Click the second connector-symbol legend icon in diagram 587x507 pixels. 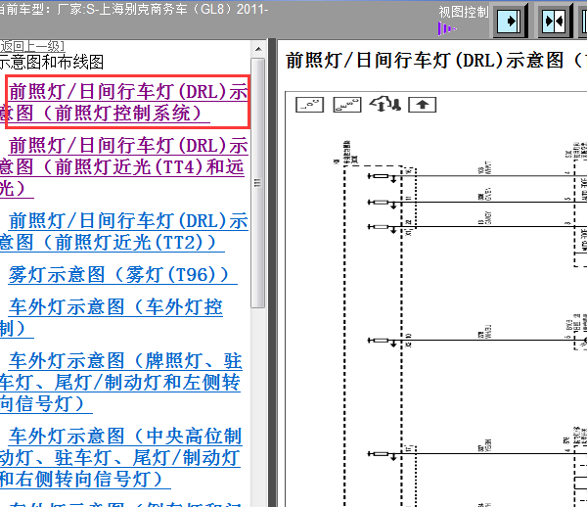(x=347, y=105)
